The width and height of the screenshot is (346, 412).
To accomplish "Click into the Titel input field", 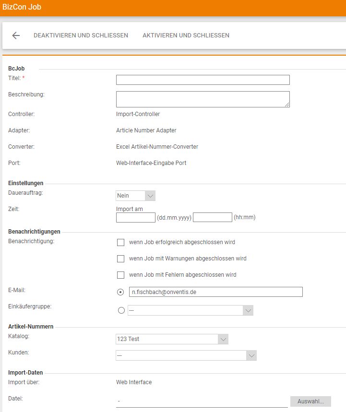I will [x=203, y=80].
